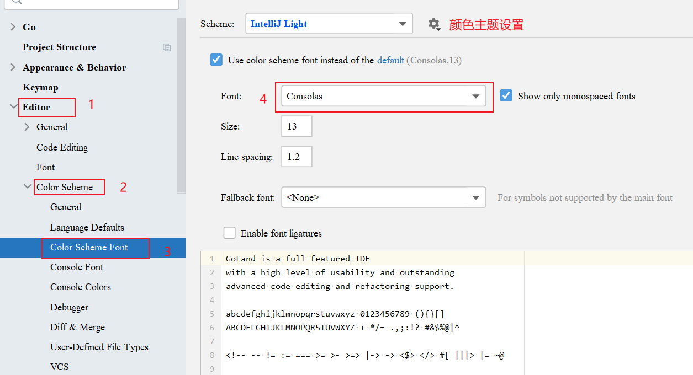The image size is (693, 375).
Task: Click the font Size input field
Action: point(297,126)
